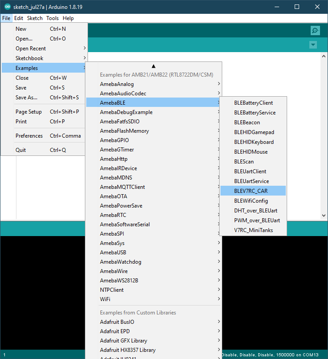Open AmebaSPI examples submenu

click(x=153, y=234)
